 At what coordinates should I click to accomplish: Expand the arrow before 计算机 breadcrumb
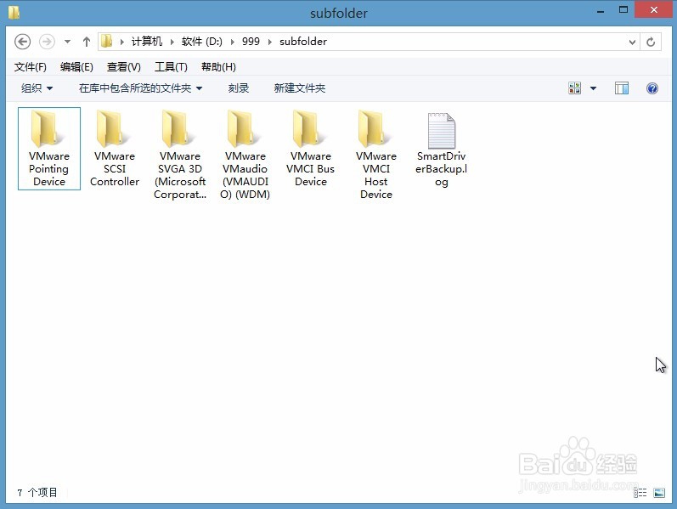pyautogui.click(x=121, y=42)
